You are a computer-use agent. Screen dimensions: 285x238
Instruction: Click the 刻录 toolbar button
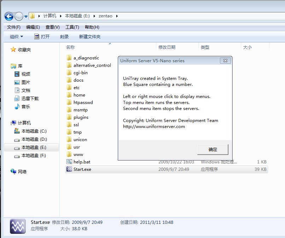point(64,37)
